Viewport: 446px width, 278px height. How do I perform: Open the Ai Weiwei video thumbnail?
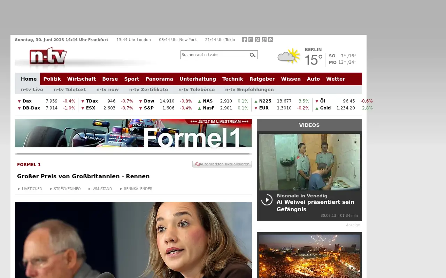309,162
